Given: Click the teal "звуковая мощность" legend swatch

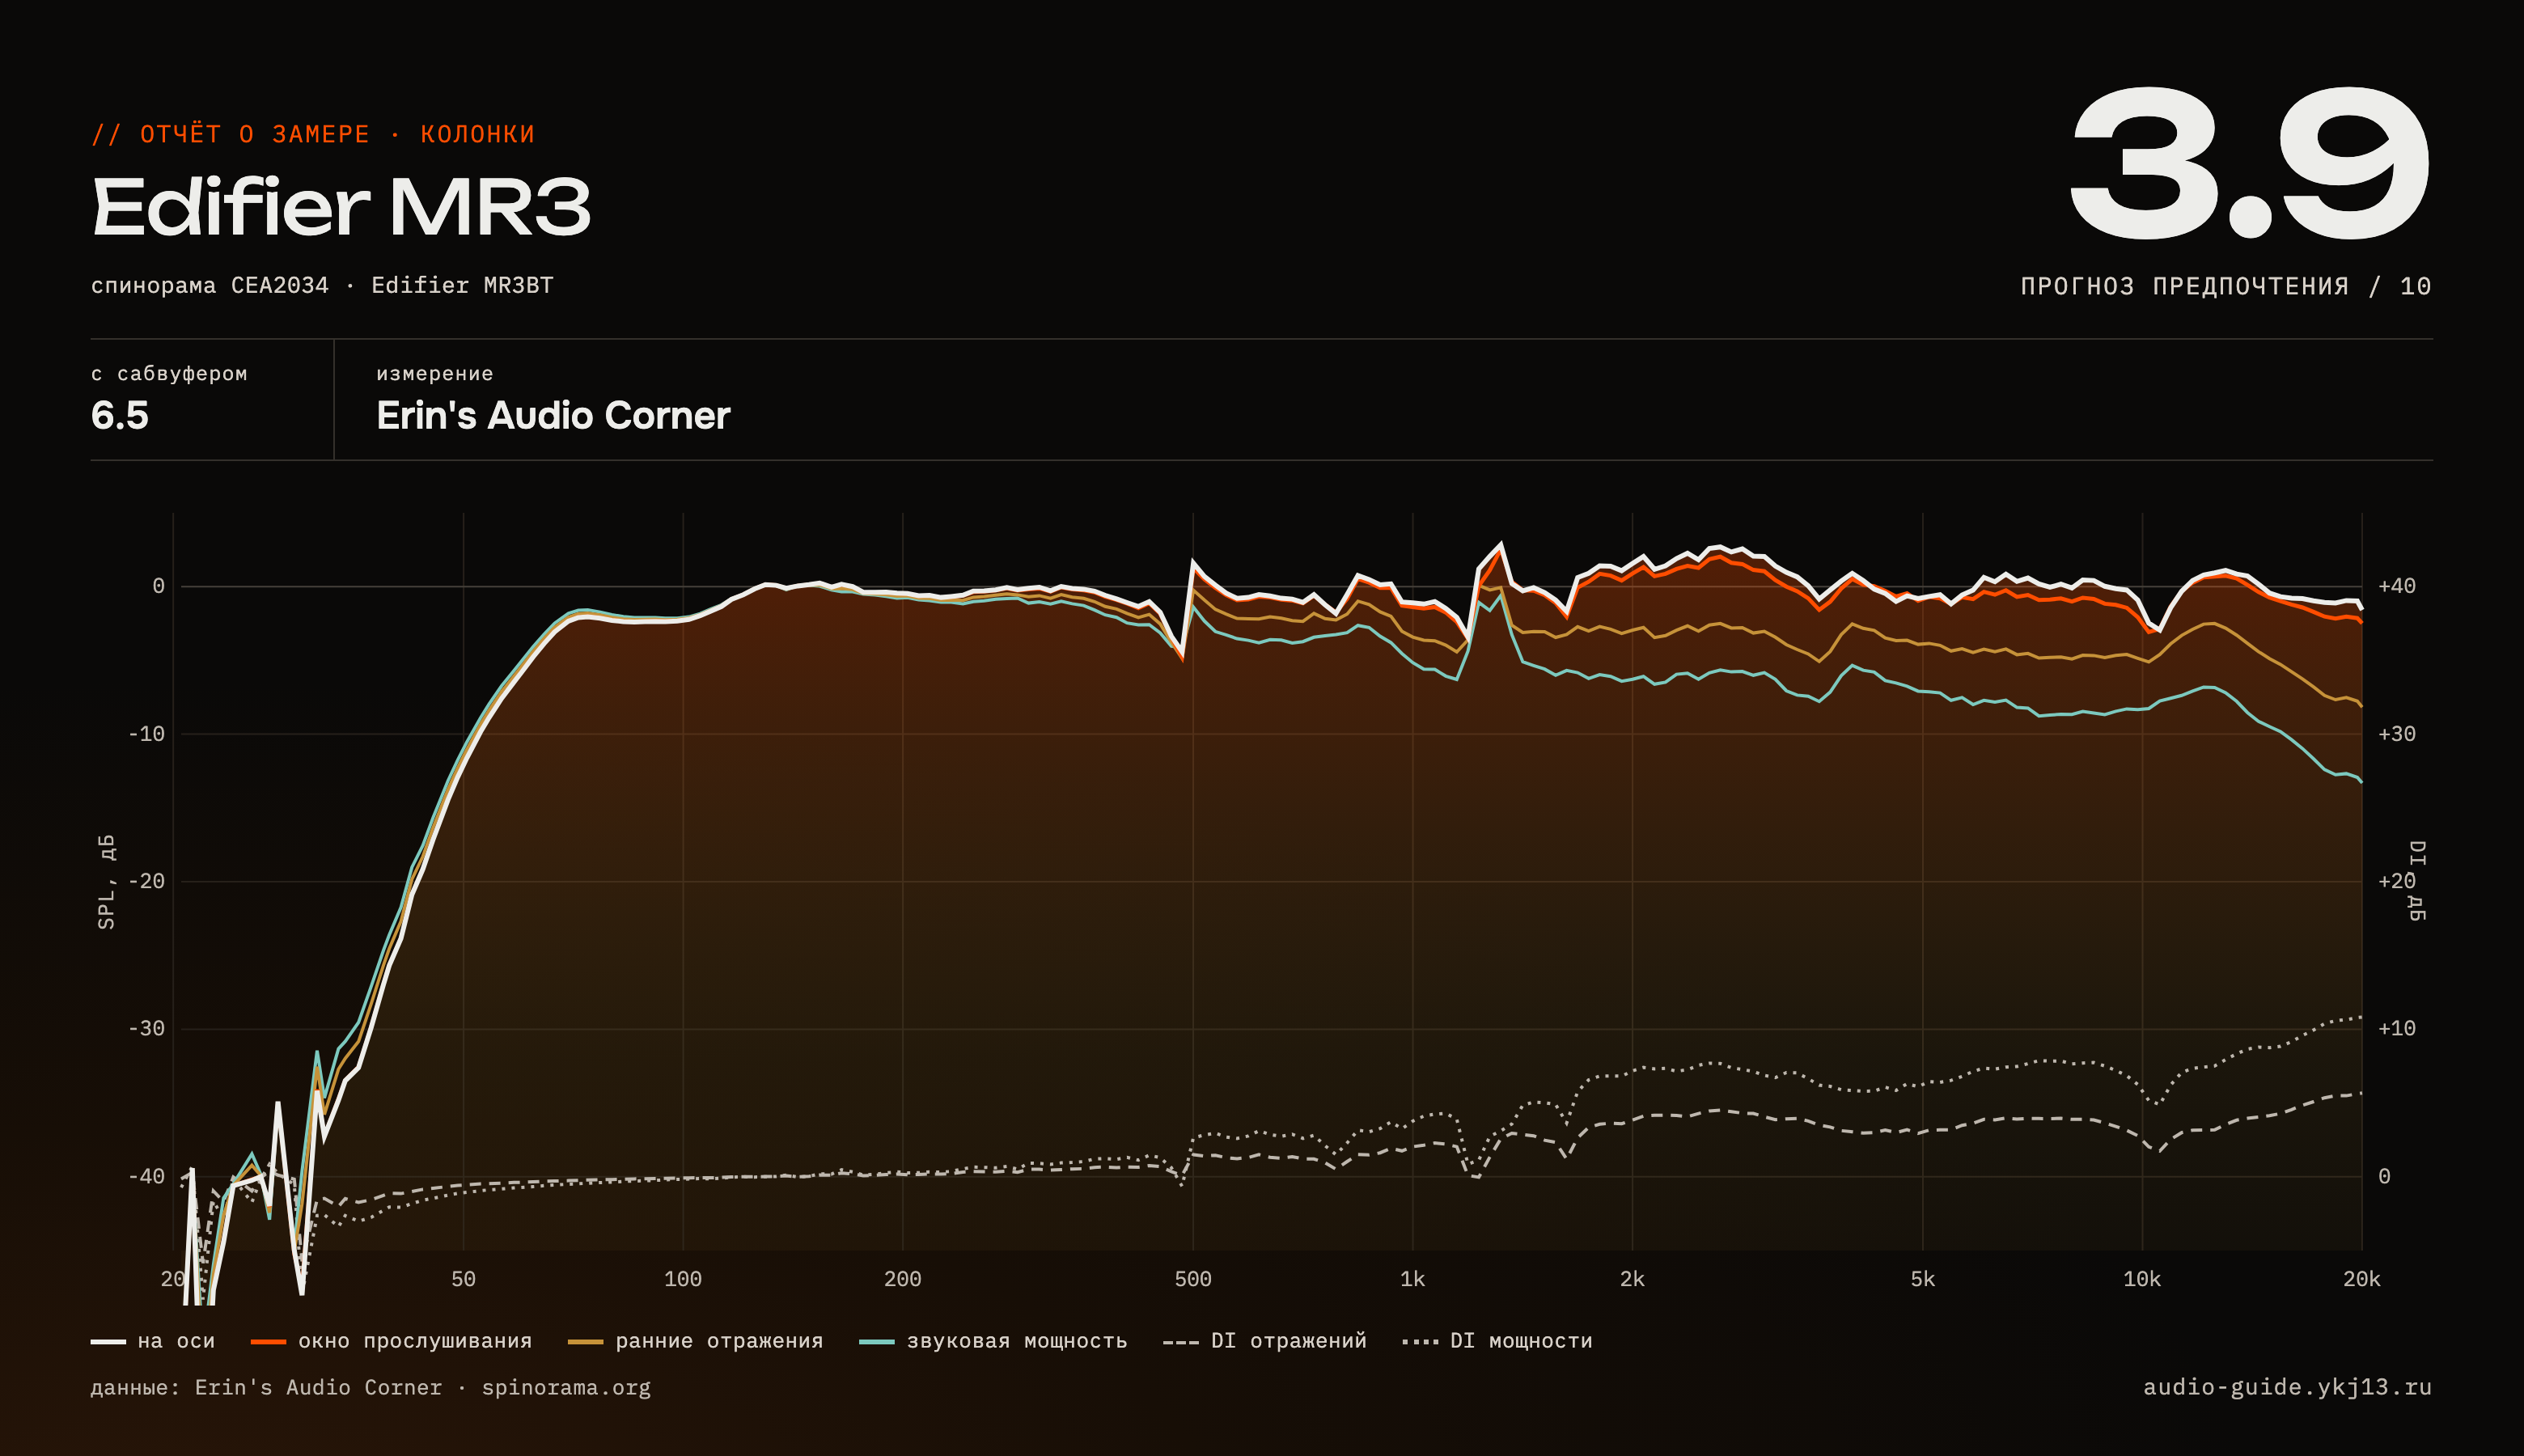Looking at the screenshot, I should pos(877,1342).
